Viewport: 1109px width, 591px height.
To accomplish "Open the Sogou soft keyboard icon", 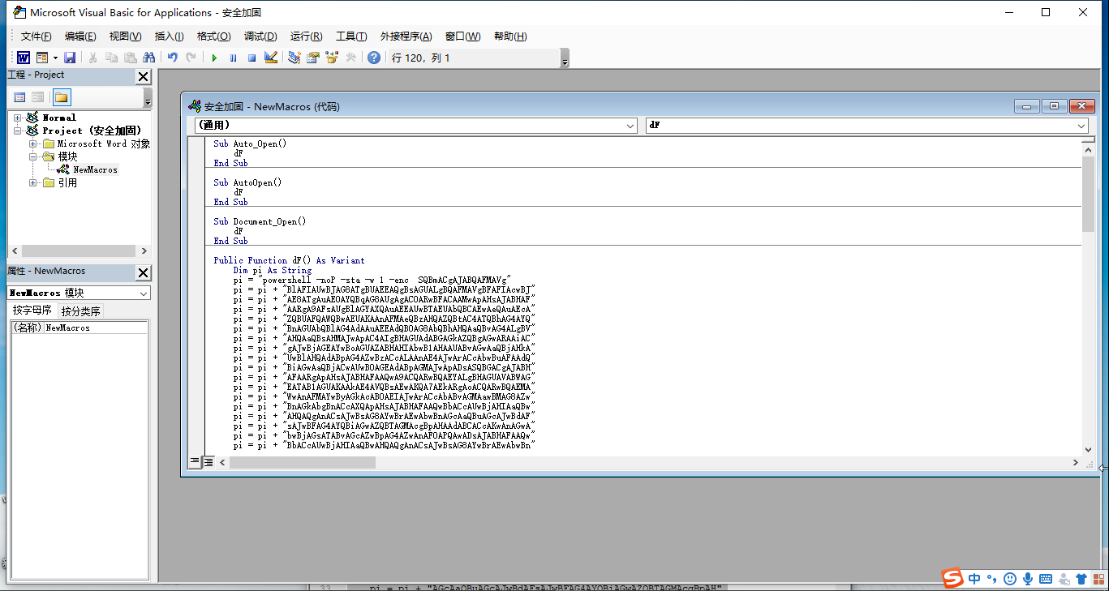I will [1046, 579].
